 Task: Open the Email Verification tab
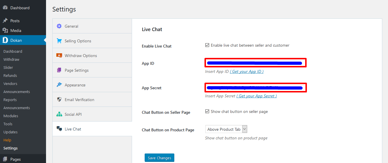[92, 100]
